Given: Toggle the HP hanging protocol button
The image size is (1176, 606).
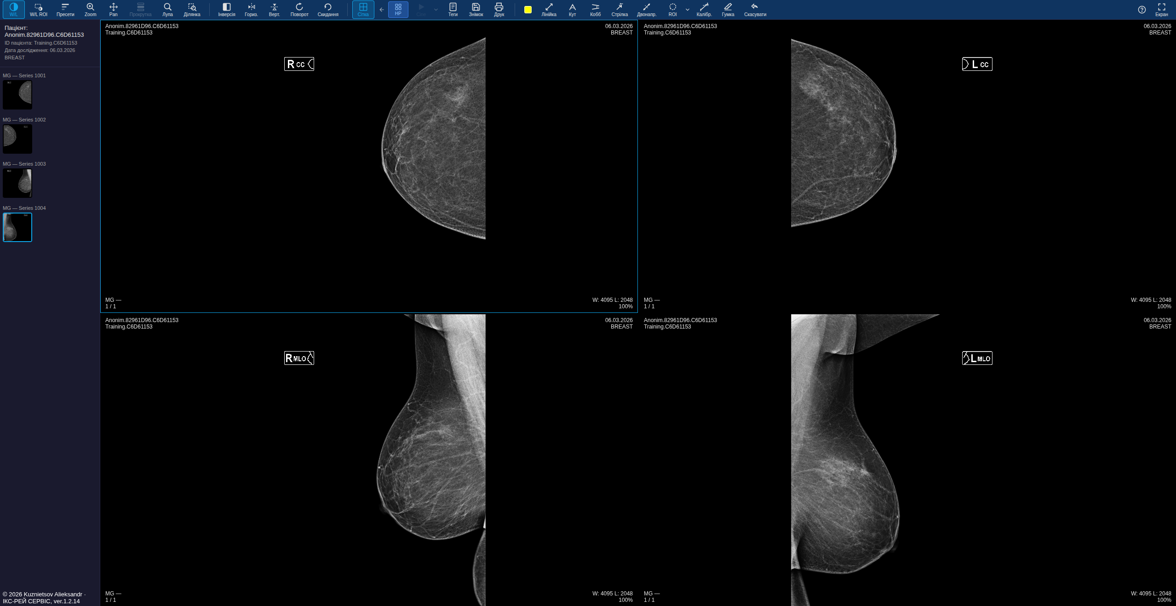Looking at the screenshot, I should [x=398, y=10].
